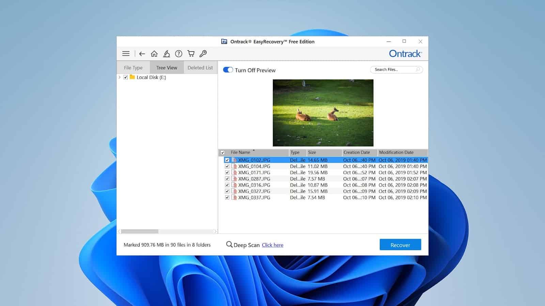Image resolution: width=545 pixels, height=306 pixels.
Task: Uncheck the Local Disk (E:) checkbox
Action: (x=126, y=77)
